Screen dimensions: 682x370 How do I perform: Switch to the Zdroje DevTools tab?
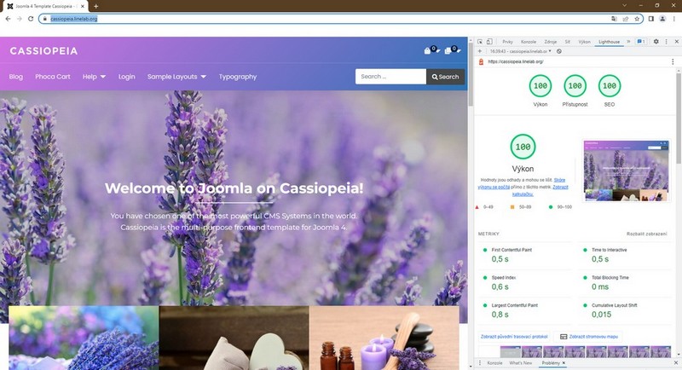pos(551,42)
